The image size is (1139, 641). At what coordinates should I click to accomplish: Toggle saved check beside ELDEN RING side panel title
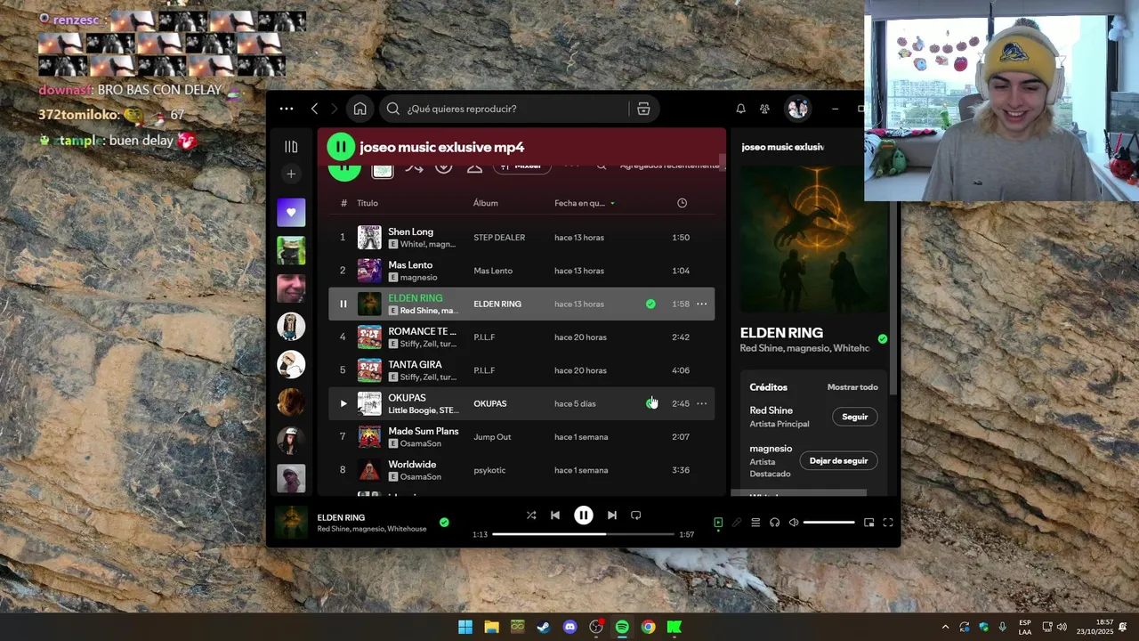pyautogui.click(x=882, y=338)
